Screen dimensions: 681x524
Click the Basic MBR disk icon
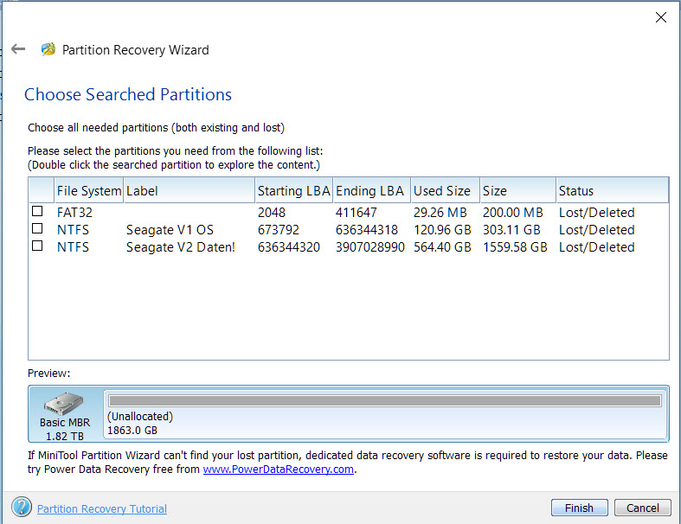tap(63, 403)
